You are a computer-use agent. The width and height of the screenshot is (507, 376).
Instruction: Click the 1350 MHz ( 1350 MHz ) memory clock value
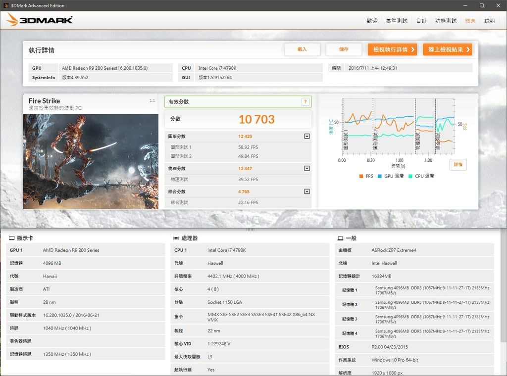pyautogui.click(x=67, y=354)
